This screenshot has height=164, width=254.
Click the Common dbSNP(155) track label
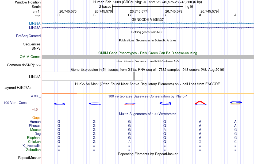click(24, 65)
